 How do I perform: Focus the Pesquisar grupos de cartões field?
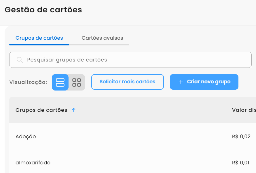(135, 60)
